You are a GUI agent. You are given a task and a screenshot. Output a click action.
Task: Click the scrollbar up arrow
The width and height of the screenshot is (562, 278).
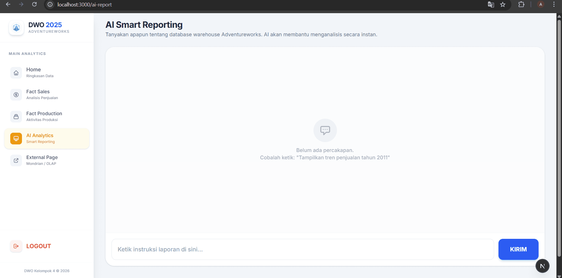point(559,16)
